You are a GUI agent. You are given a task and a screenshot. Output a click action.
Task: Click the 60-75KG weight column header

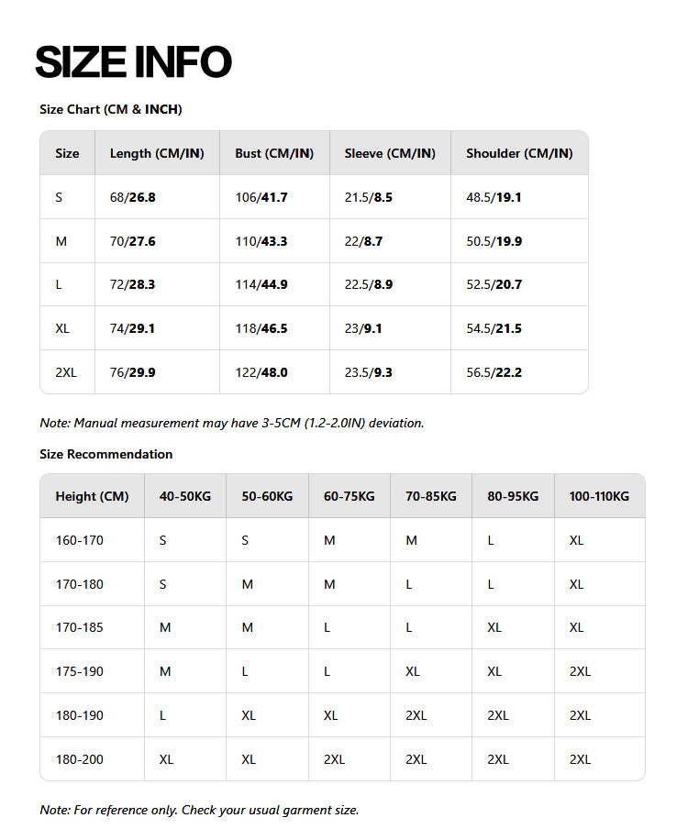click(x=350, y=496)
